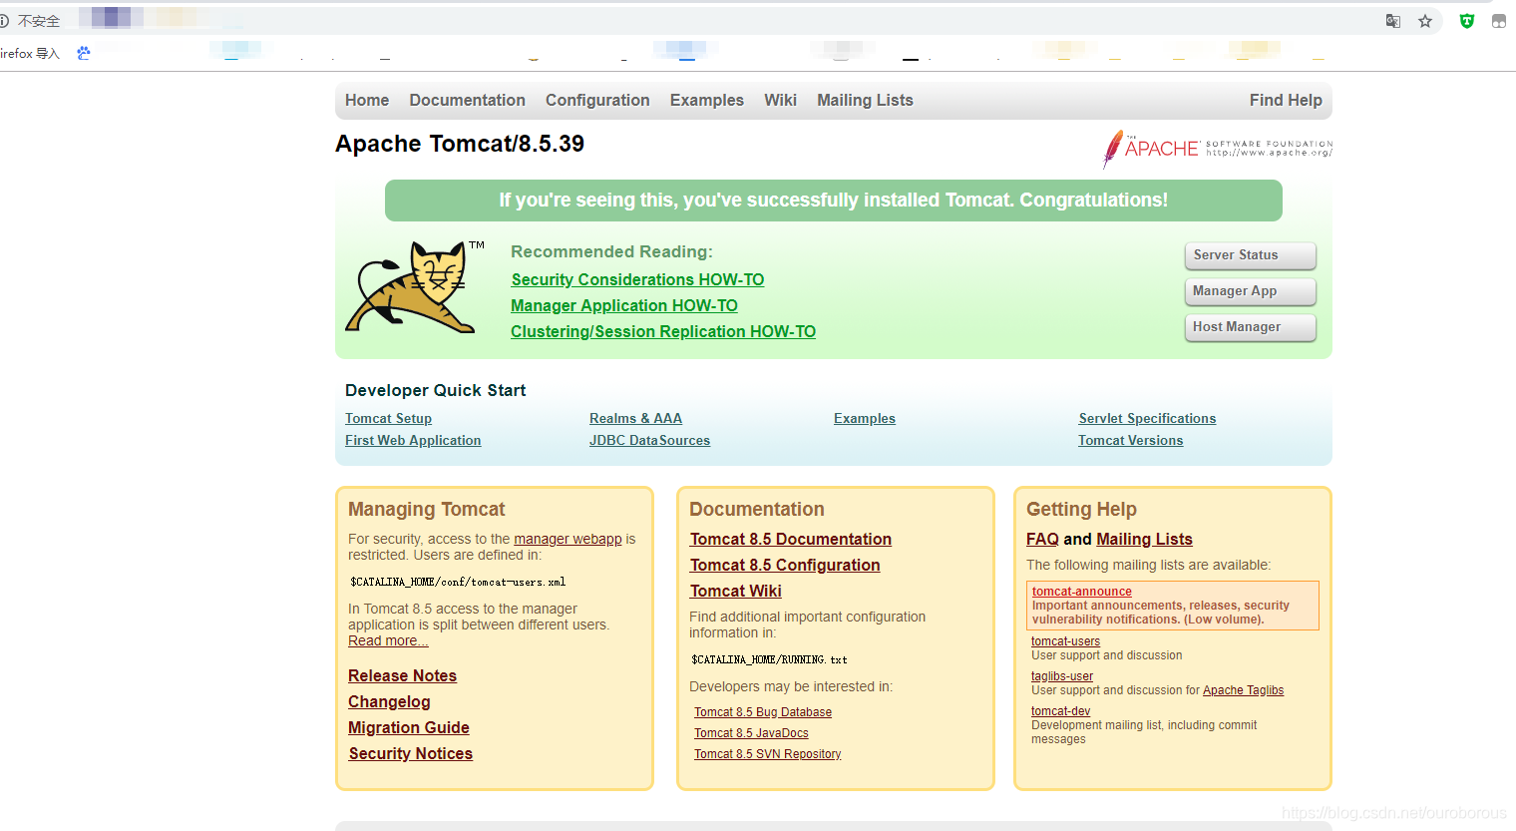The image size is (1516, 831).
Task: Bookmark this page with the star icon
Action: coord(1425,21)
